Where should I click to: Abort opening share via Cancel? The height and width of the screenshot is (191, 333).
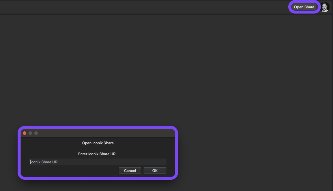130,171
